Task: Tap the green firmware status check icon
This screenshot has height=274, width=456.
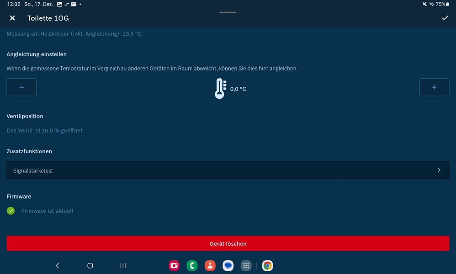Action: point(11,211)
